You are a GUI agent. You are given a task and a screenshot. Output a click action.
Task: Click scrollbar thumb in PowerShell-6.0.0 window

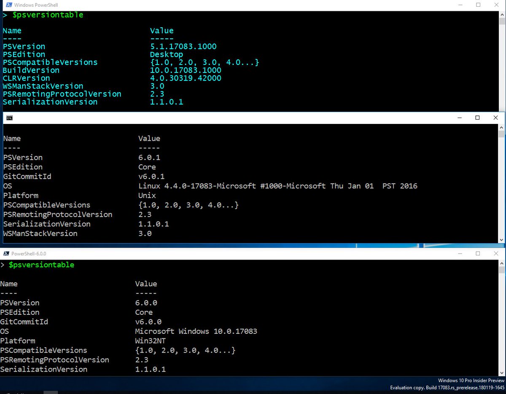click(x=502, y=270)
